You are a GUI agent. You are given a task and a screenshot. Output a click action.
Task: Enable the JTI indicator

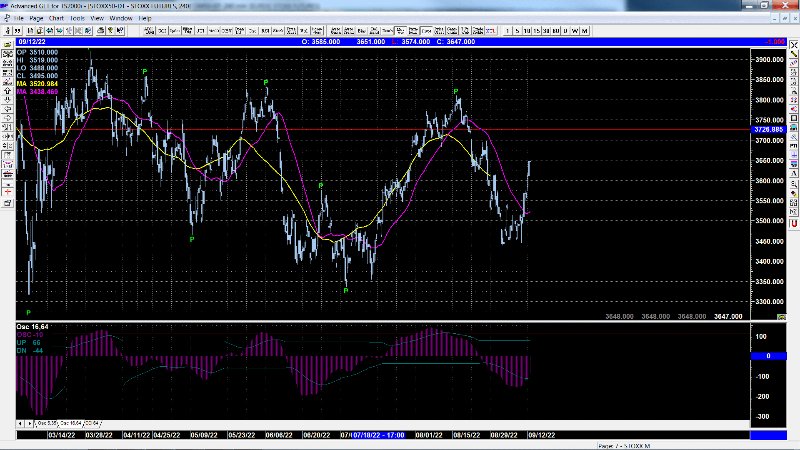click(201, 31)
